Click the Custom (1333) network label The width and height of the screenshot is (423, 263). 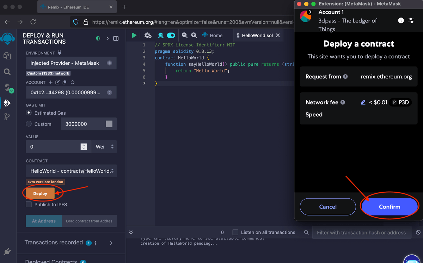tap(48, 73)
